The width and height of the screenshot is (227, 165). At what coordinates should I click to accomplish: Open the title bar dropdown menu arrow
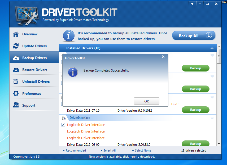point(192,4)
